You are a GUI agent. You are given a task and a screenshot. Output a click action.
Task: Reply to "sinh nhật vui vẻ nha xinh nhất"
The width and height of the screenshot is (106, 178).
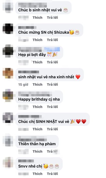coord(52,84)
